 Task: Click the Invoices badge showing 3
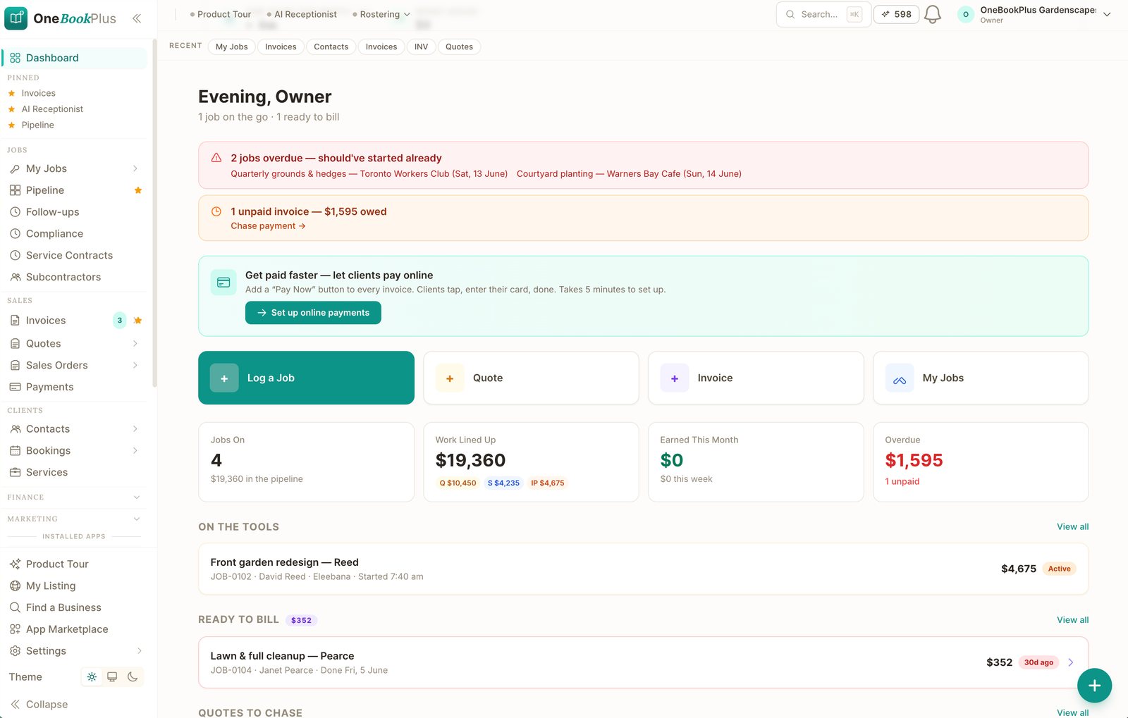[x=120, y=321]
